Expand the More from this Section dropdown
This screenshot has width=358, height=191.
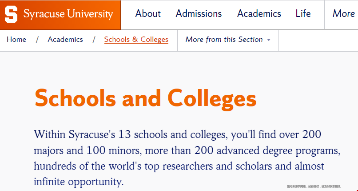coord(228,40)
